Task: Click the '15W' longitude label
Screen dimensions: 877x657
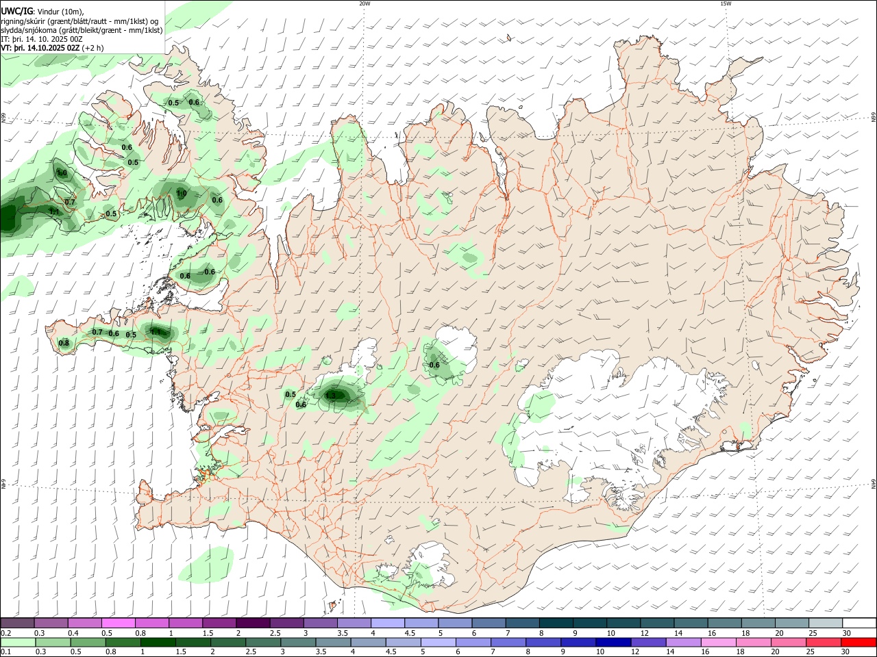Action: (726, 3)
